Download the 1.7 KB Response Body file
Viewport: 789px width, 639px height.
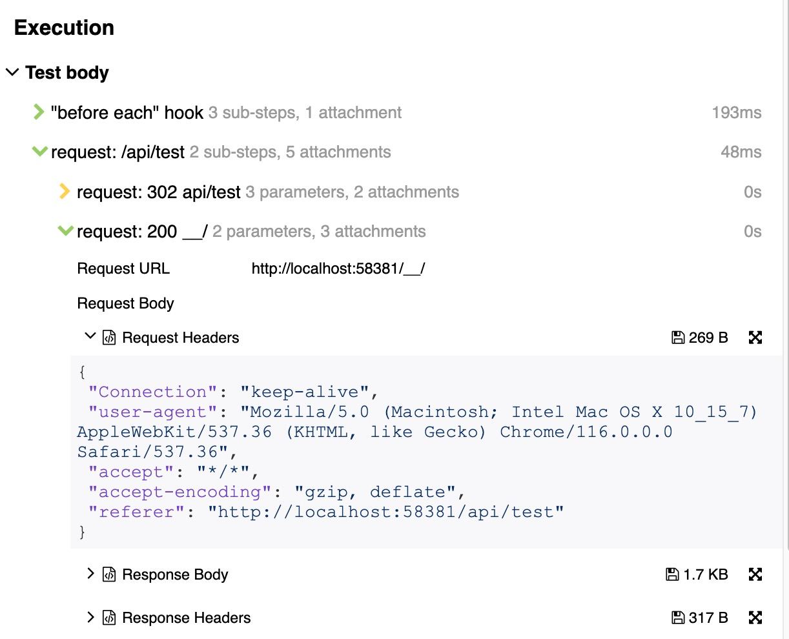point(697,574)
